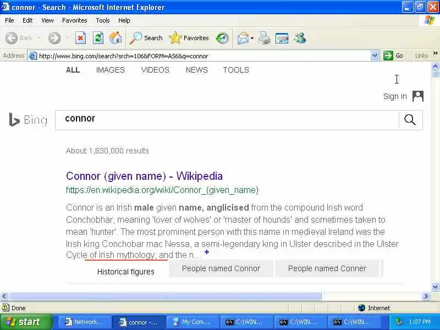Open the View menu
Viewport: 440px width, 330px height.
point(47,20)
